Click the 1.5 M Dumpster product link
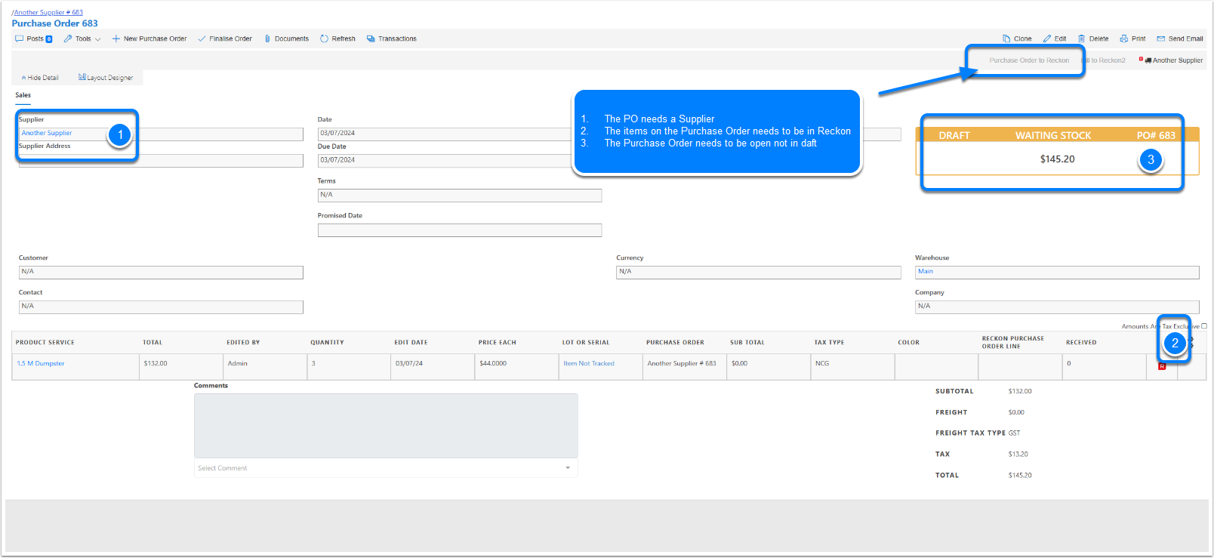 pos(41,363)
